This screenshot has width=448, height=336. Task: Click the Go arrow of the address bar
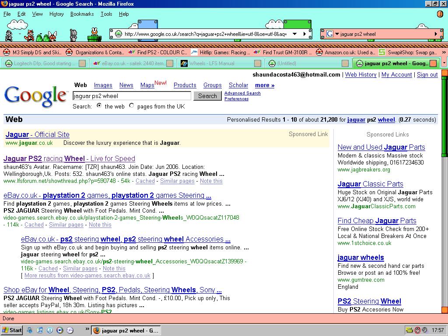(x=305, y=34)
